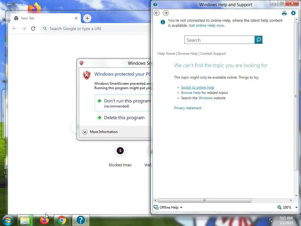The image size is (301, 226).
Task: Follow the Switch to online Help link
Action: click(x=198, y=87)
